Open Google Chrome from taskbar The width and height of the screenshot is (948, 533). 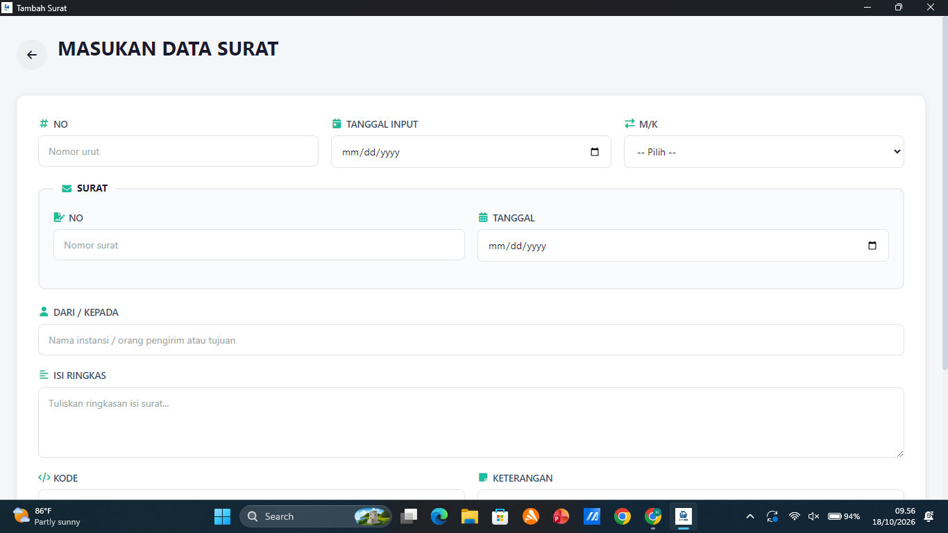(623, 516)
